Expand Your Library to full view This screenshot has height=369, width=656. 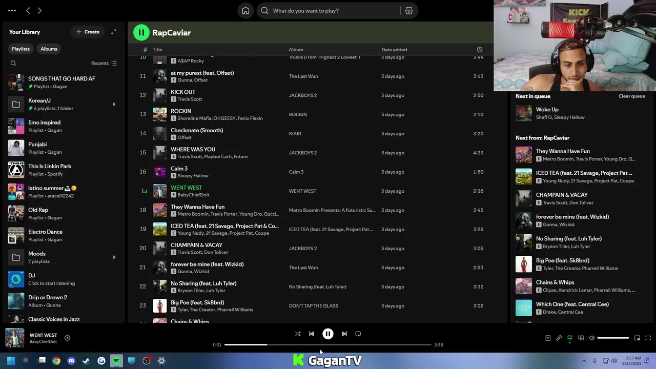click(114, 32)
